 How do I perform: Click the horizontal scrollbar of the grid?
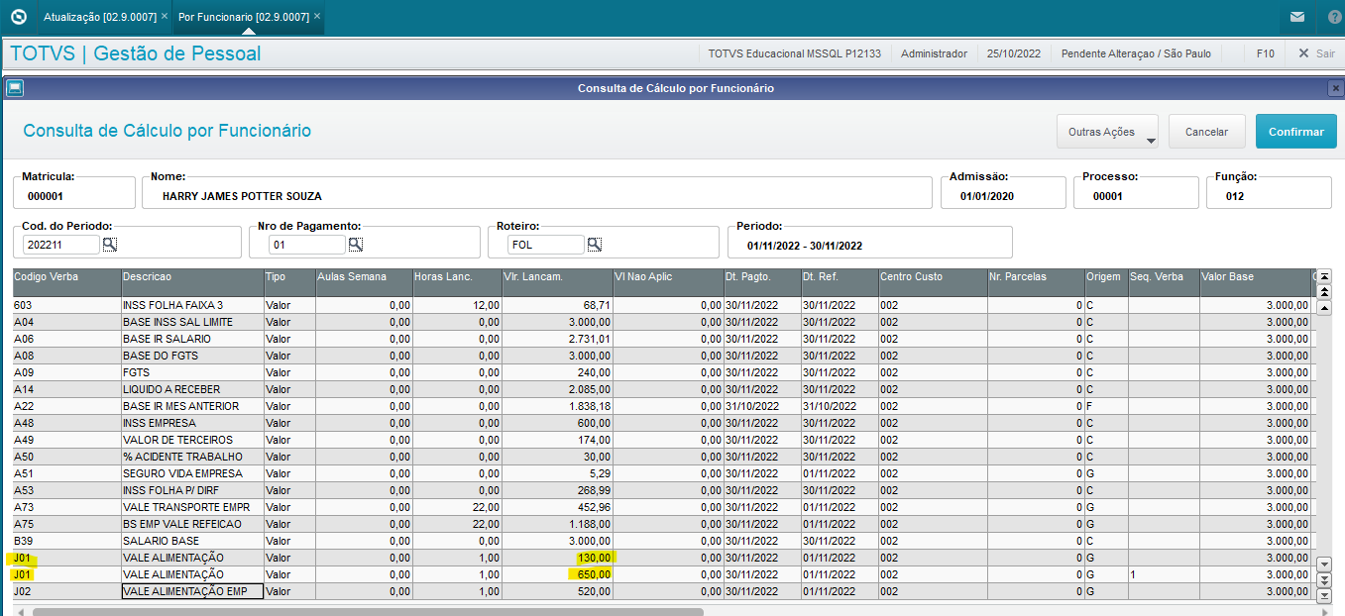pyautogui.click(x=367, y=612)
